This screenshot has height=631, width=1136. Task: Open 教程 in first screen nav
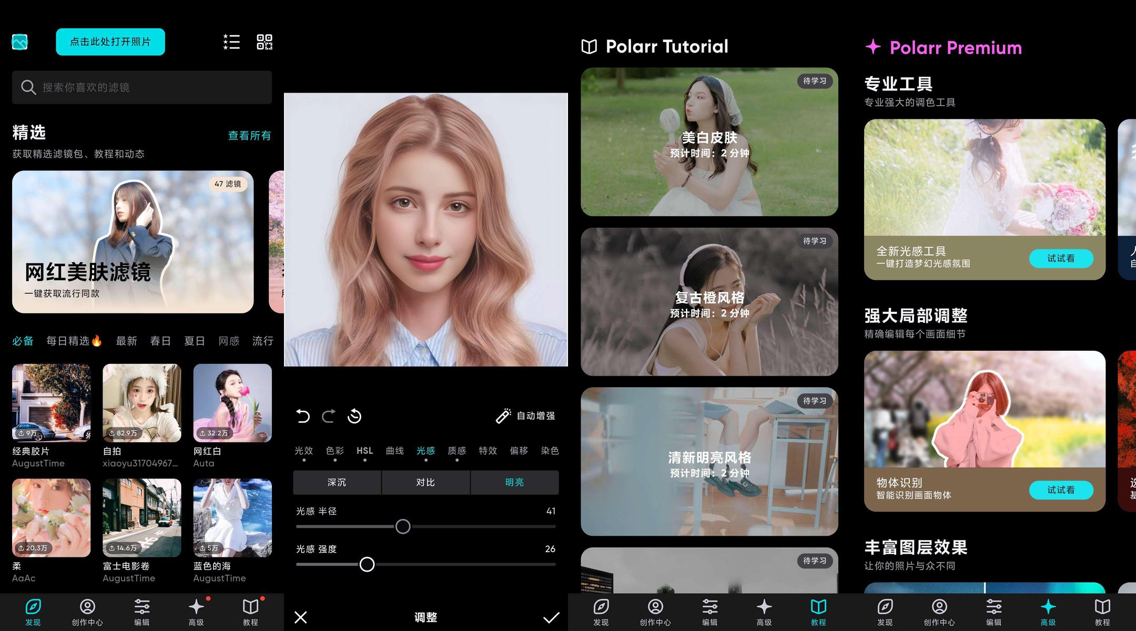(x=250, y=613)
